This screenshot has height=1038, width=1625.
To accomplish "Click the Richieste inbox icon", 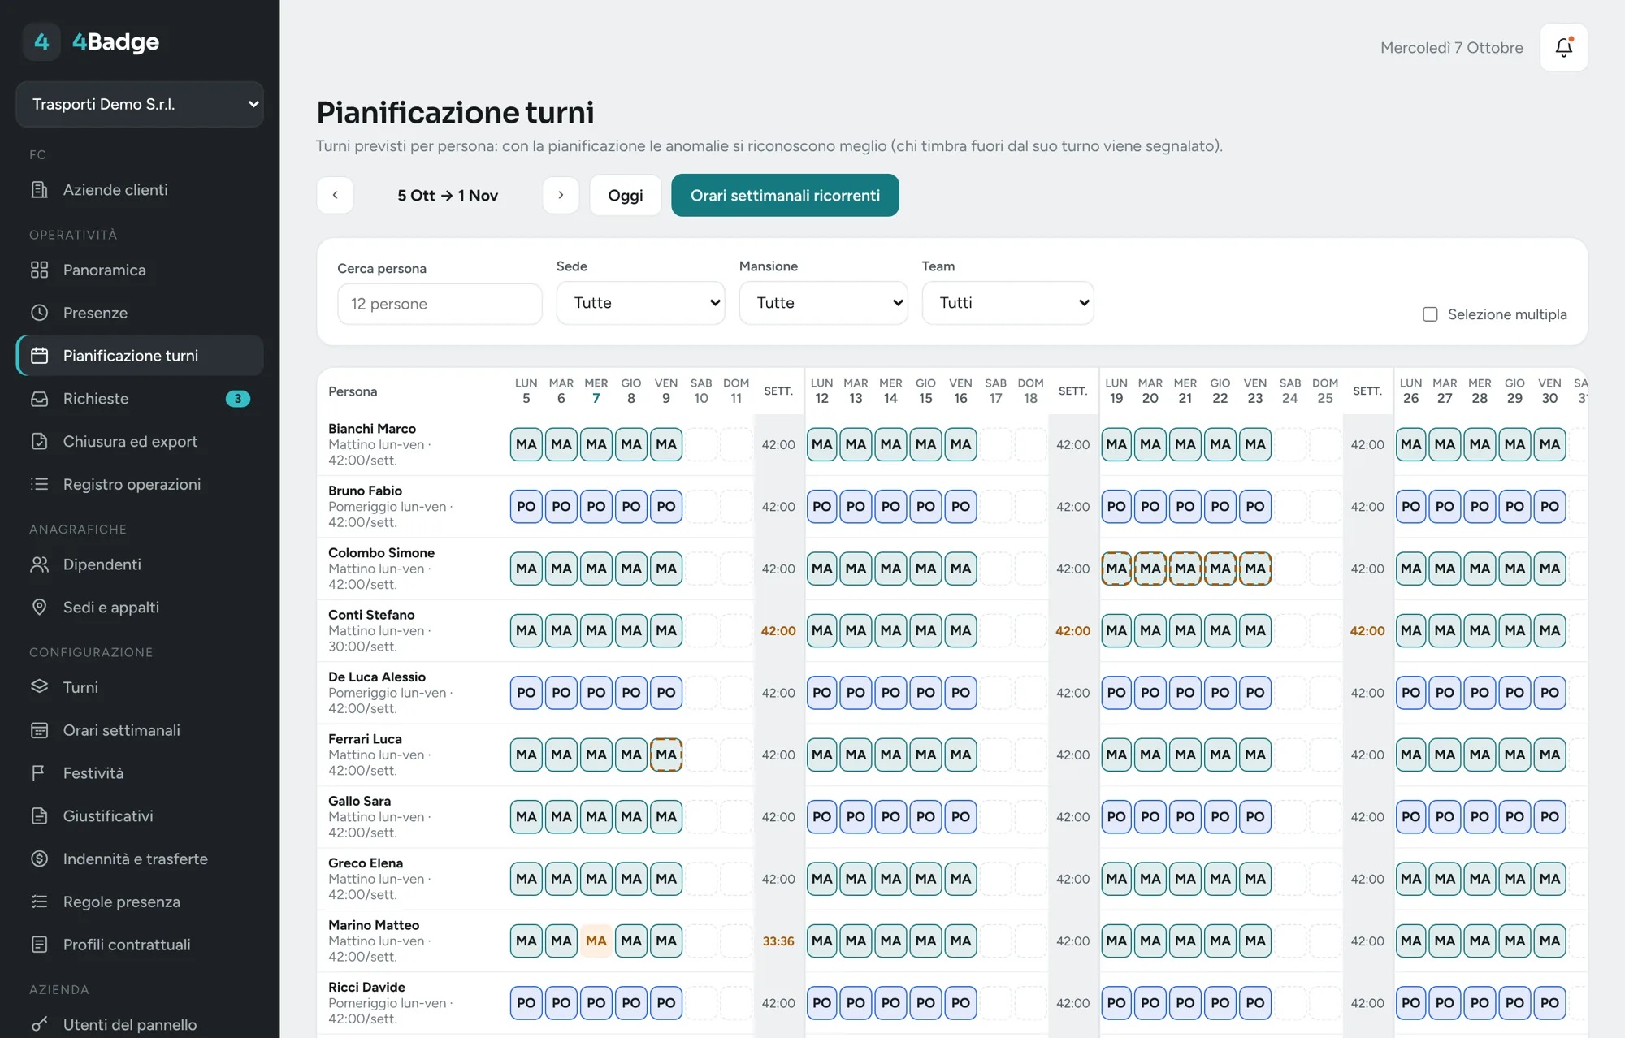I will pos(39,399).
